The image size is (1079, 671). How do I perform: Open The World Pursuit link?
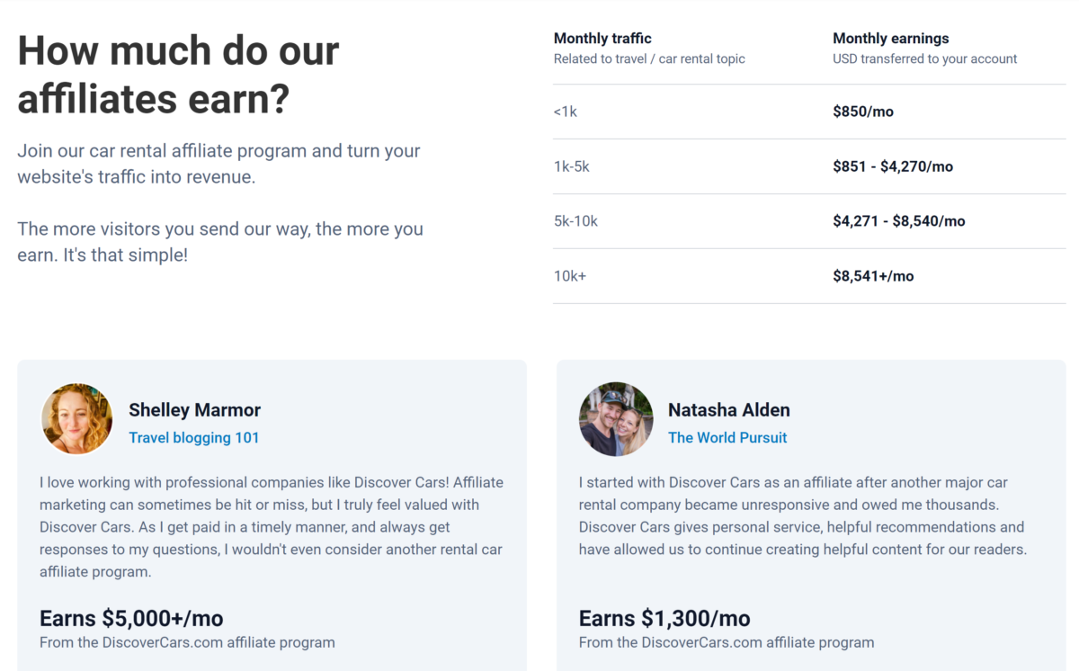tap(727, 438)
